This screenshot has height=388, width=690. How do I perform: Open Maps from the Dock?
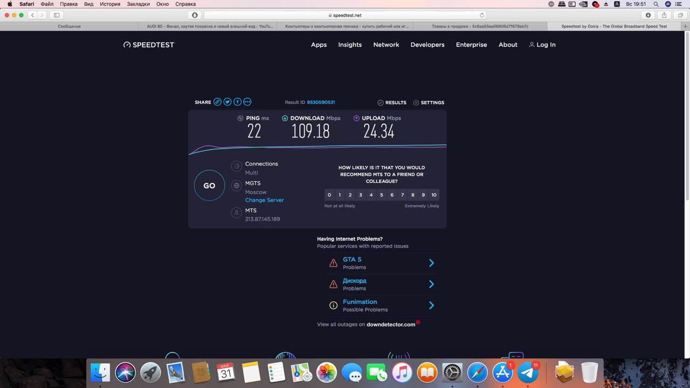coord(301,373)
